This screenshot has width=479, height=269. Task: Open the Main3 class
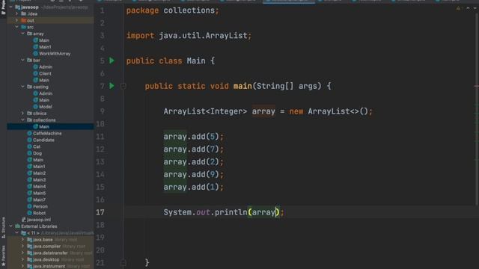pos(39,180)
